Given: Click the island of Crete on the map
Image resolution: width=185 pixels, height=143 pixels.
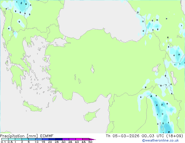Looking at the screenshot, I should 32,107.
